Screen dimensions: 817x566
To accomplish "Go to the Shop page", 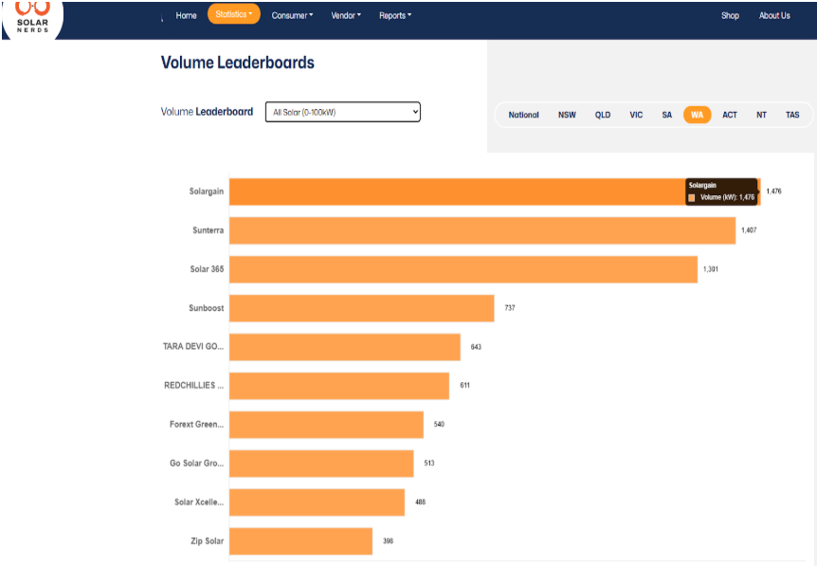I will pyautogui.click(x=730, y=15).
